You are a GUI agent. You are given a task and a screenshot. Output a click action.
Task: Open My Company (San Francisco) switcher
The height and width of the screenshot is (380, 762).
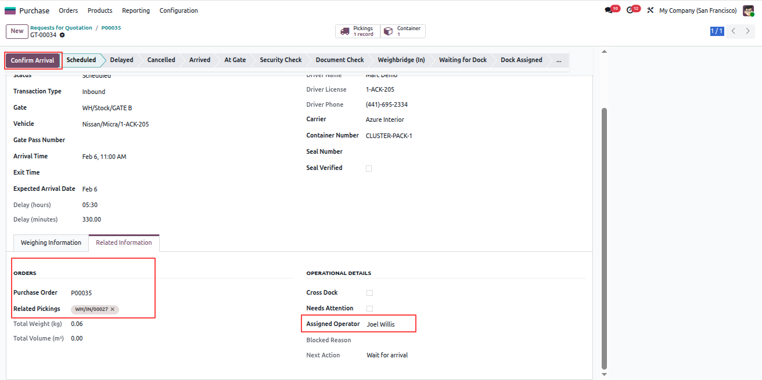pos(698,10)
